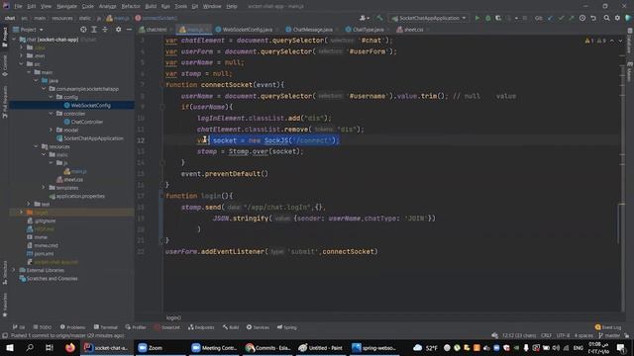
Task: Build project with the hammer icon
Action: click(x=379, y=18)
